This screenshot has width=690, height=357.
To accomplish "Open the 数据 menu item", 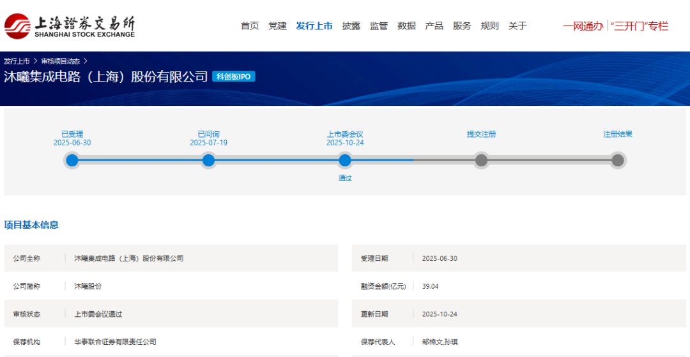I will [x=406, y=26].
